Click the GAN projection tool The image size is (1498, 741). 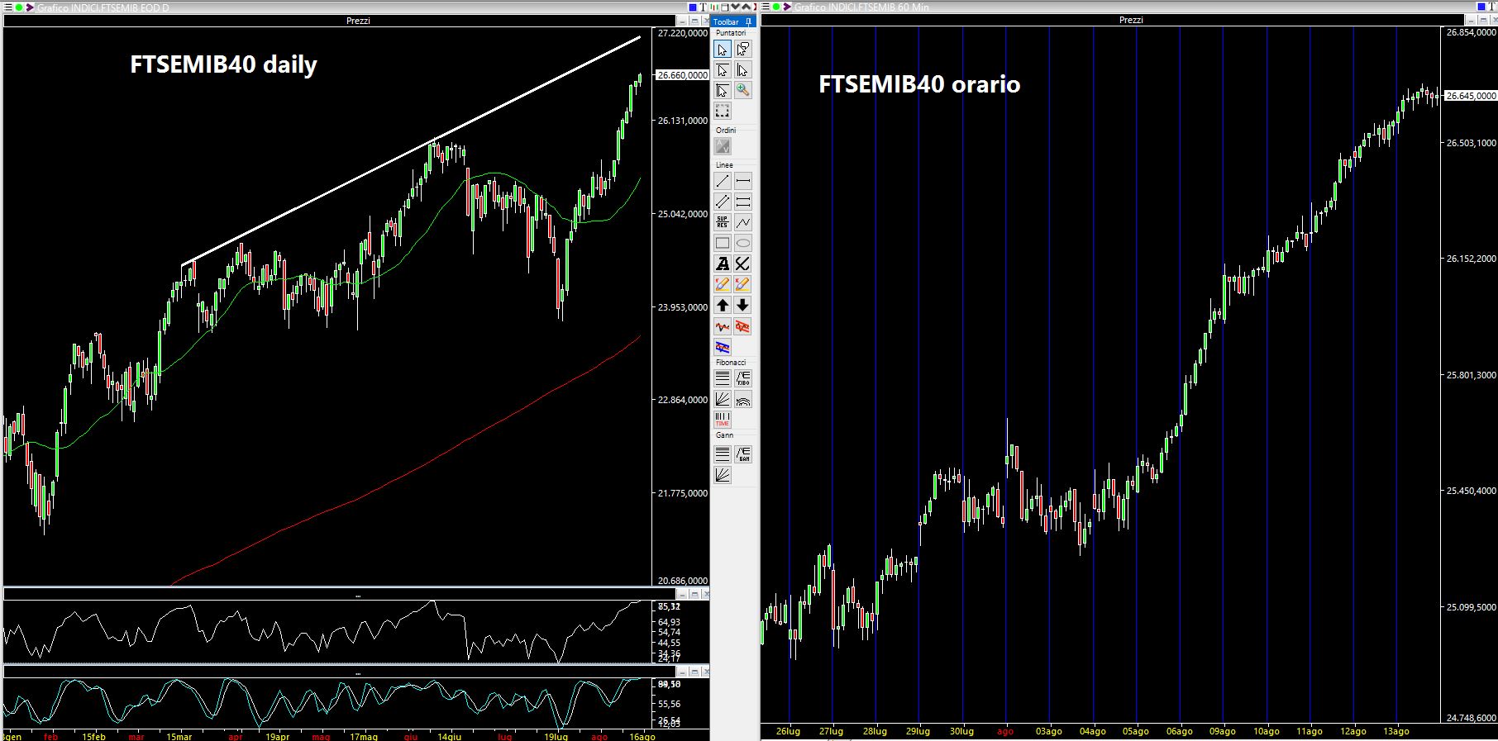743,454
